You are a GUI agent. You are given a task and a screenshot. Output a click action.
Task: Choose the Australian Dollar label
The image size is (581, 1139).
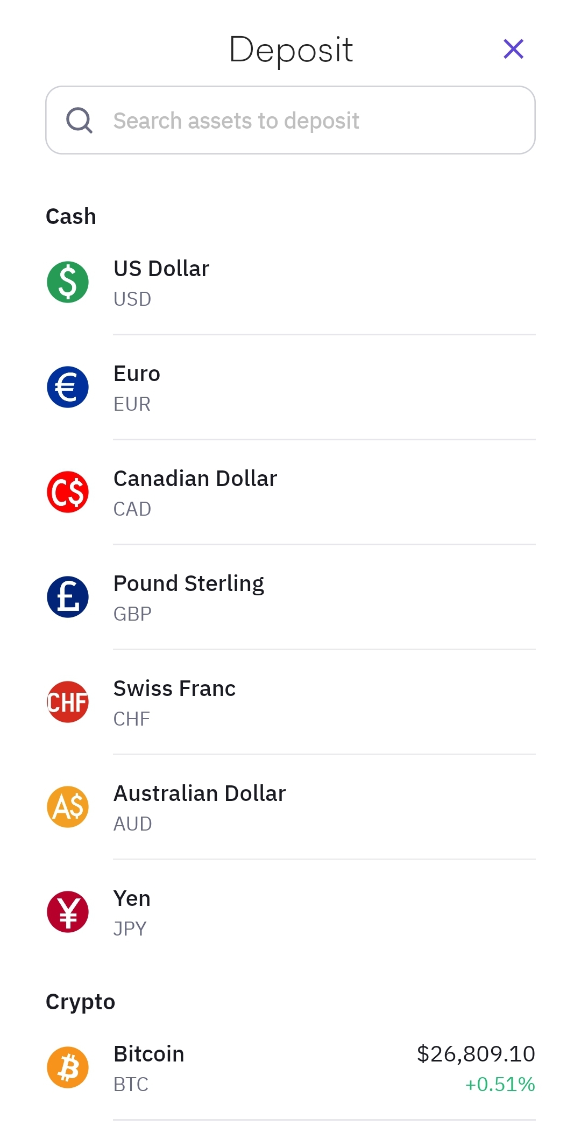pos(200,793)
